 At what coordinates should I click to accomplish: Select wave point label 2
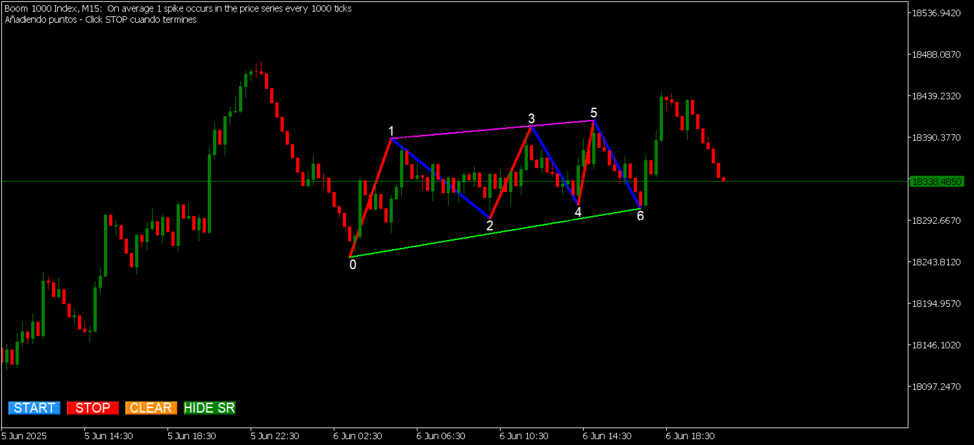pyautogui.click(x=490, y=226)
